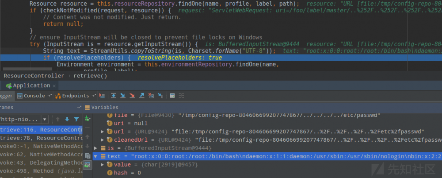Click ResourceController in the breadcrumb
The width and height of the screenshot is (442, 178).
[34, 76]
